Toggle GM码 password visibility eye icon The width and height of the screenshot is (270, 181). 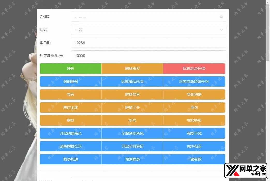221,17
